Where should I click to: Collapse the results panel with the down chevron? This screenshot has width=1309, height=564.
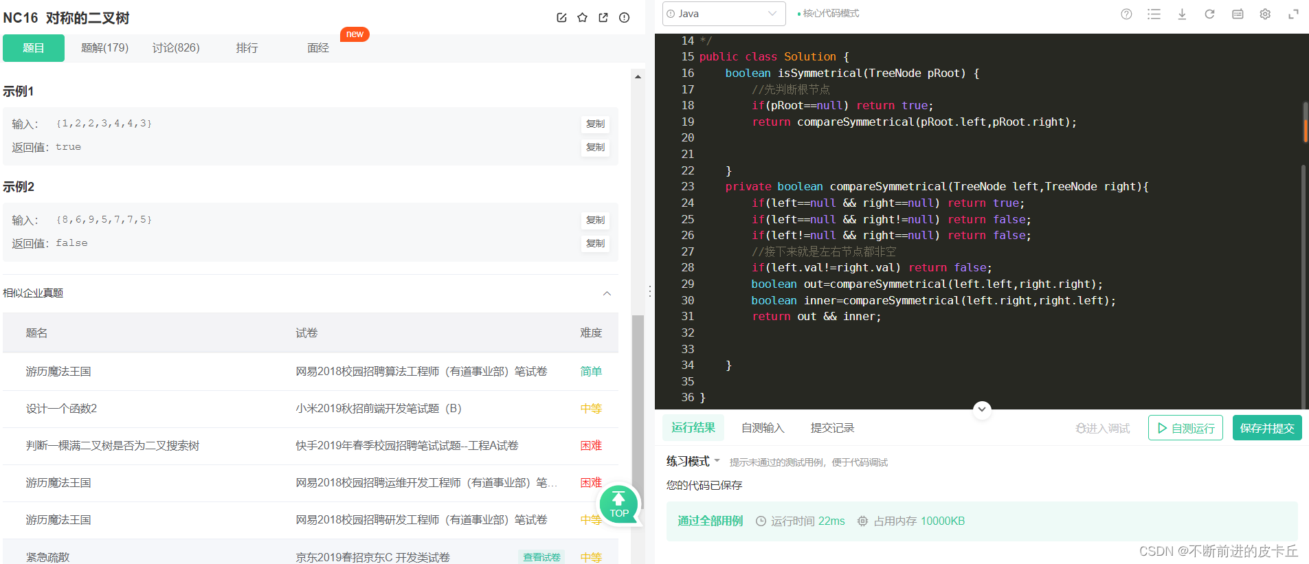tap(982, 409)
